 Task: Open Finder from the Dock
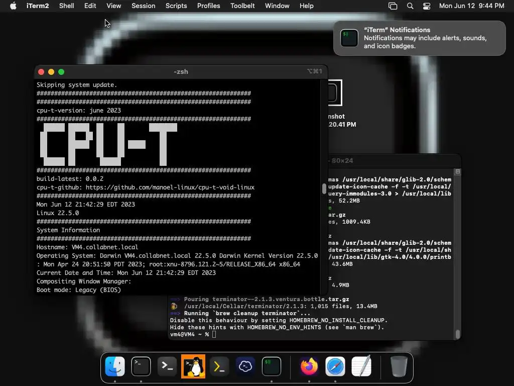(115, 366)
